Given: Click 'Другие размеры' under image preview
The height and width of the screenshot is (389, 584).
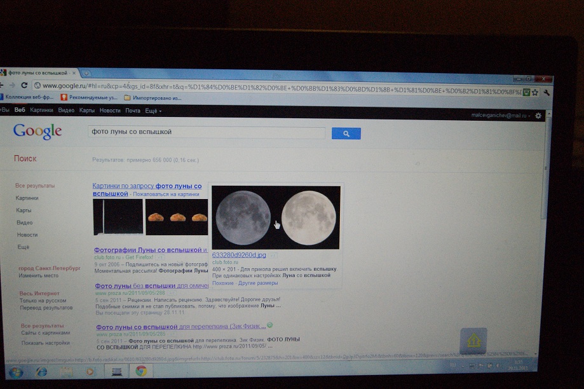Looking at the screenshot, I should [258, 283].
